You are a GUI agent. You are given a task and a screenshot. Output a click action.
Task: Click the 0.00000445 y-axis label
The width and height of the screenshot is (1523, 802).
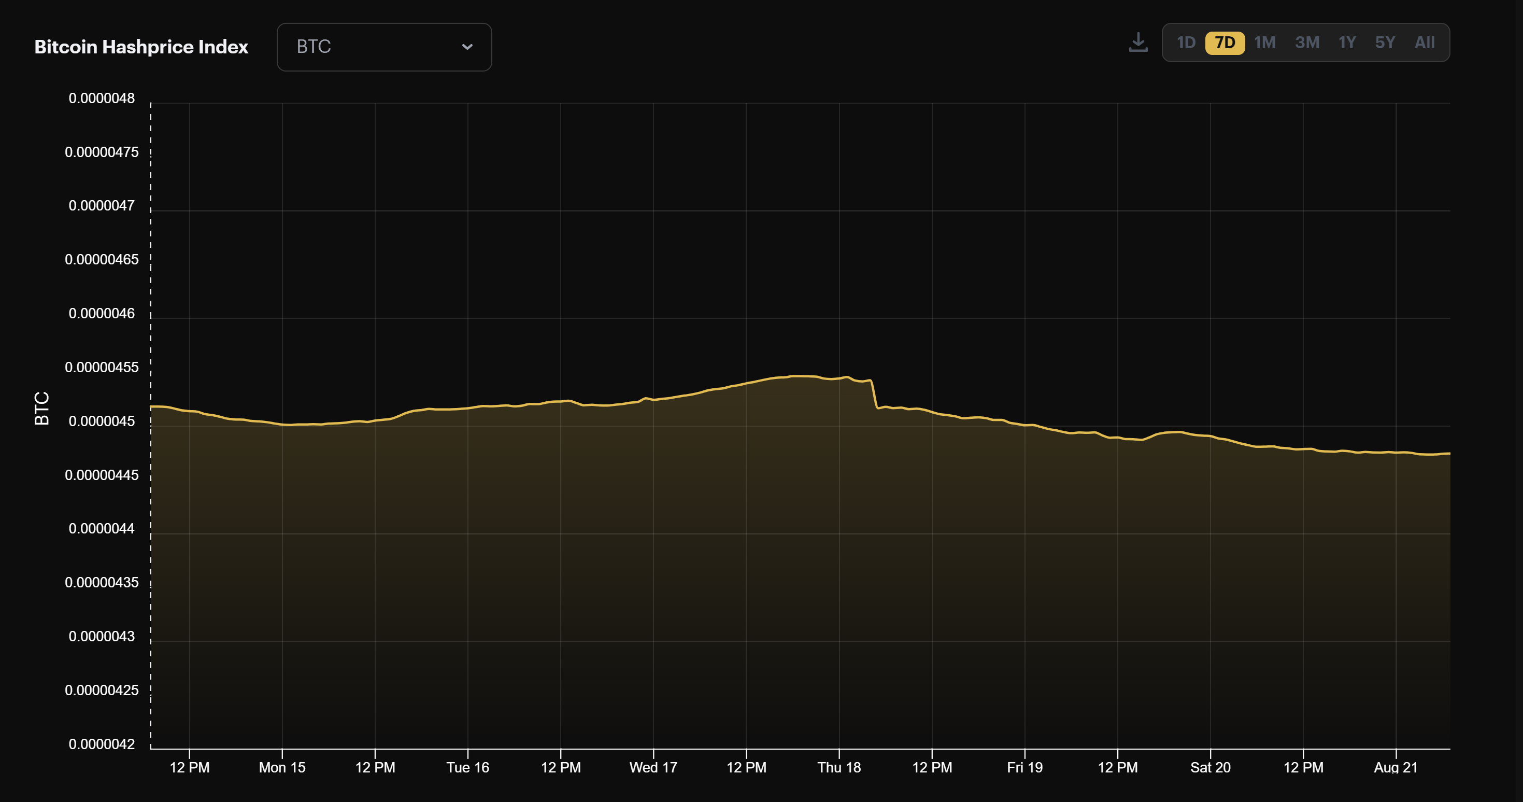tap(102, 475)
